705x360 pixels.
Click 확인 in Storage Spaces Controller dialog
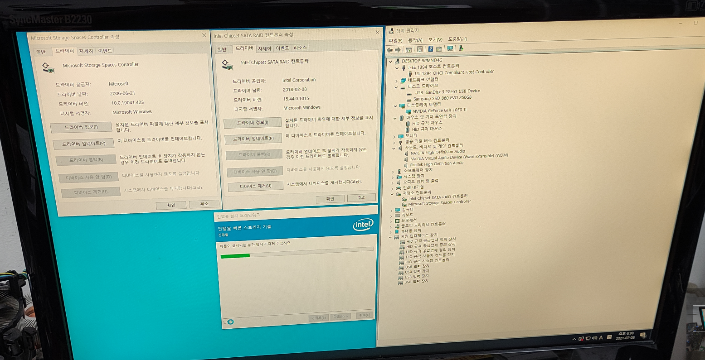tap(170, 205)
